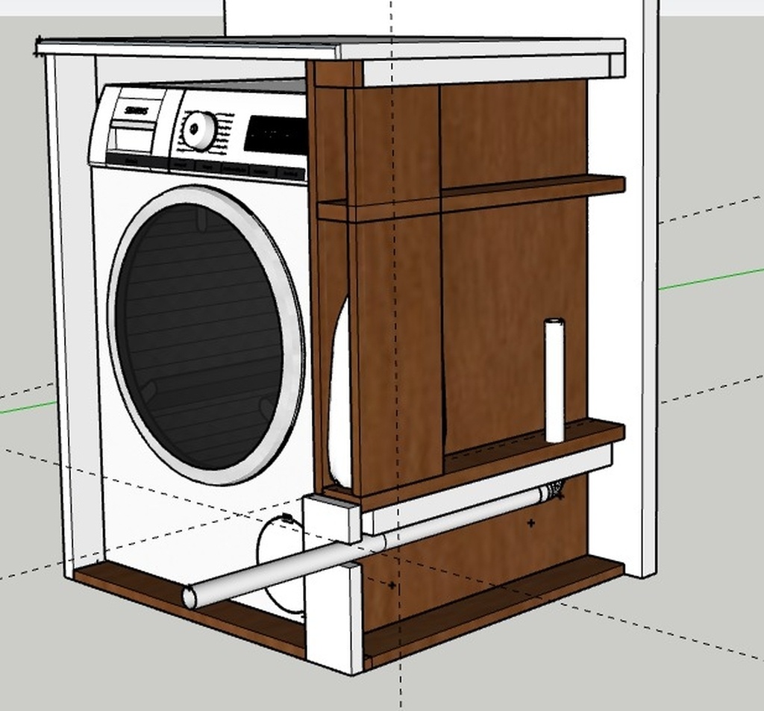The image size is (764, 711).
Task: Click the white countertop above the washer
Action: 331,48
